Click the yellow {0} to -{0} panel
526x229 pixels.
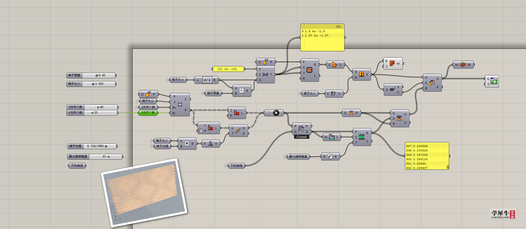point(228,69)
